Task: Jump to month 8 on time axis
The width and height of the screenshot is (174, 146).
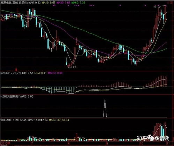Action: (x=68, y=143)
